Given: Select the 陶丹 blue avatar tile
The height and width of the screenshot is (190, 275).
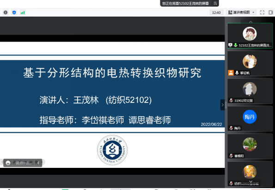Looking at the screenshot, I should [x=250, y=118].
